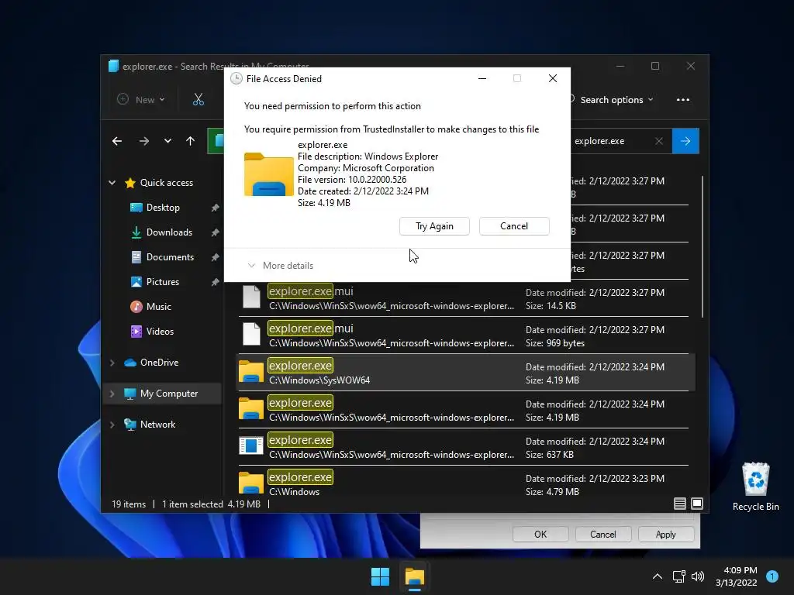The width and height of the screenshot is (794, 595).
Task: Select Network in the sidebar
Action: click(157, 425)
